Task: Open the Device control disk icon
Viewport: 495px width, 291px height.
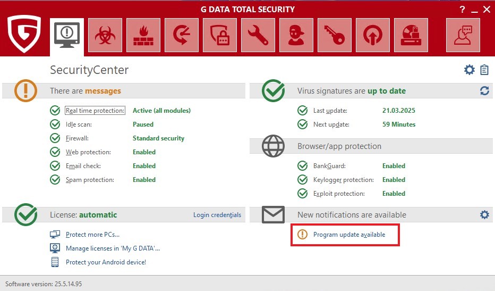Action: tap(411, 35)
